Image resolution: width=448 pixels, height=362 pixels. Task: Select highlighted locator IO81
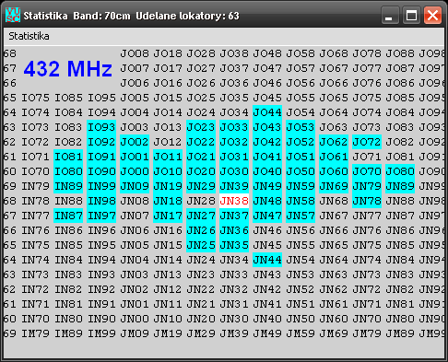[68, 157]
